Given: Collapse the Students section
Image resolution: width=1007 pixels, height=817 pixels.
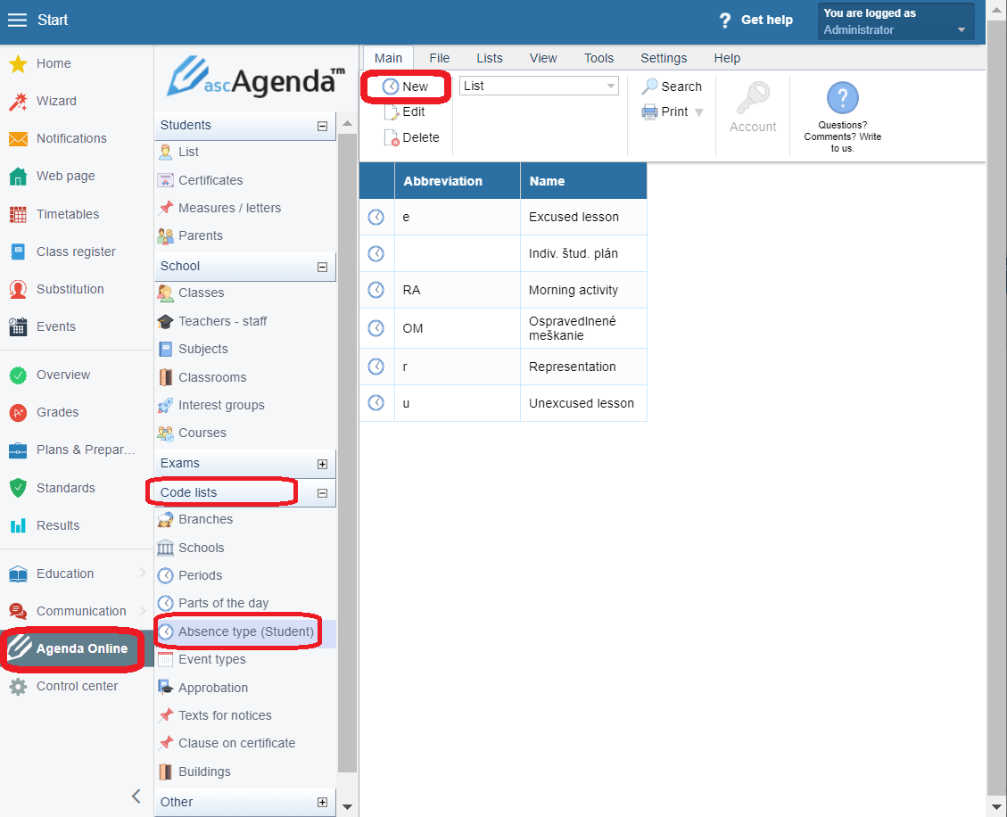Looking at the screenshot, I should point(322,126).
